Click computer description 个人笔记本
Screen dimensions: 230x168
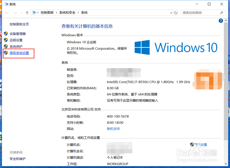115,158
